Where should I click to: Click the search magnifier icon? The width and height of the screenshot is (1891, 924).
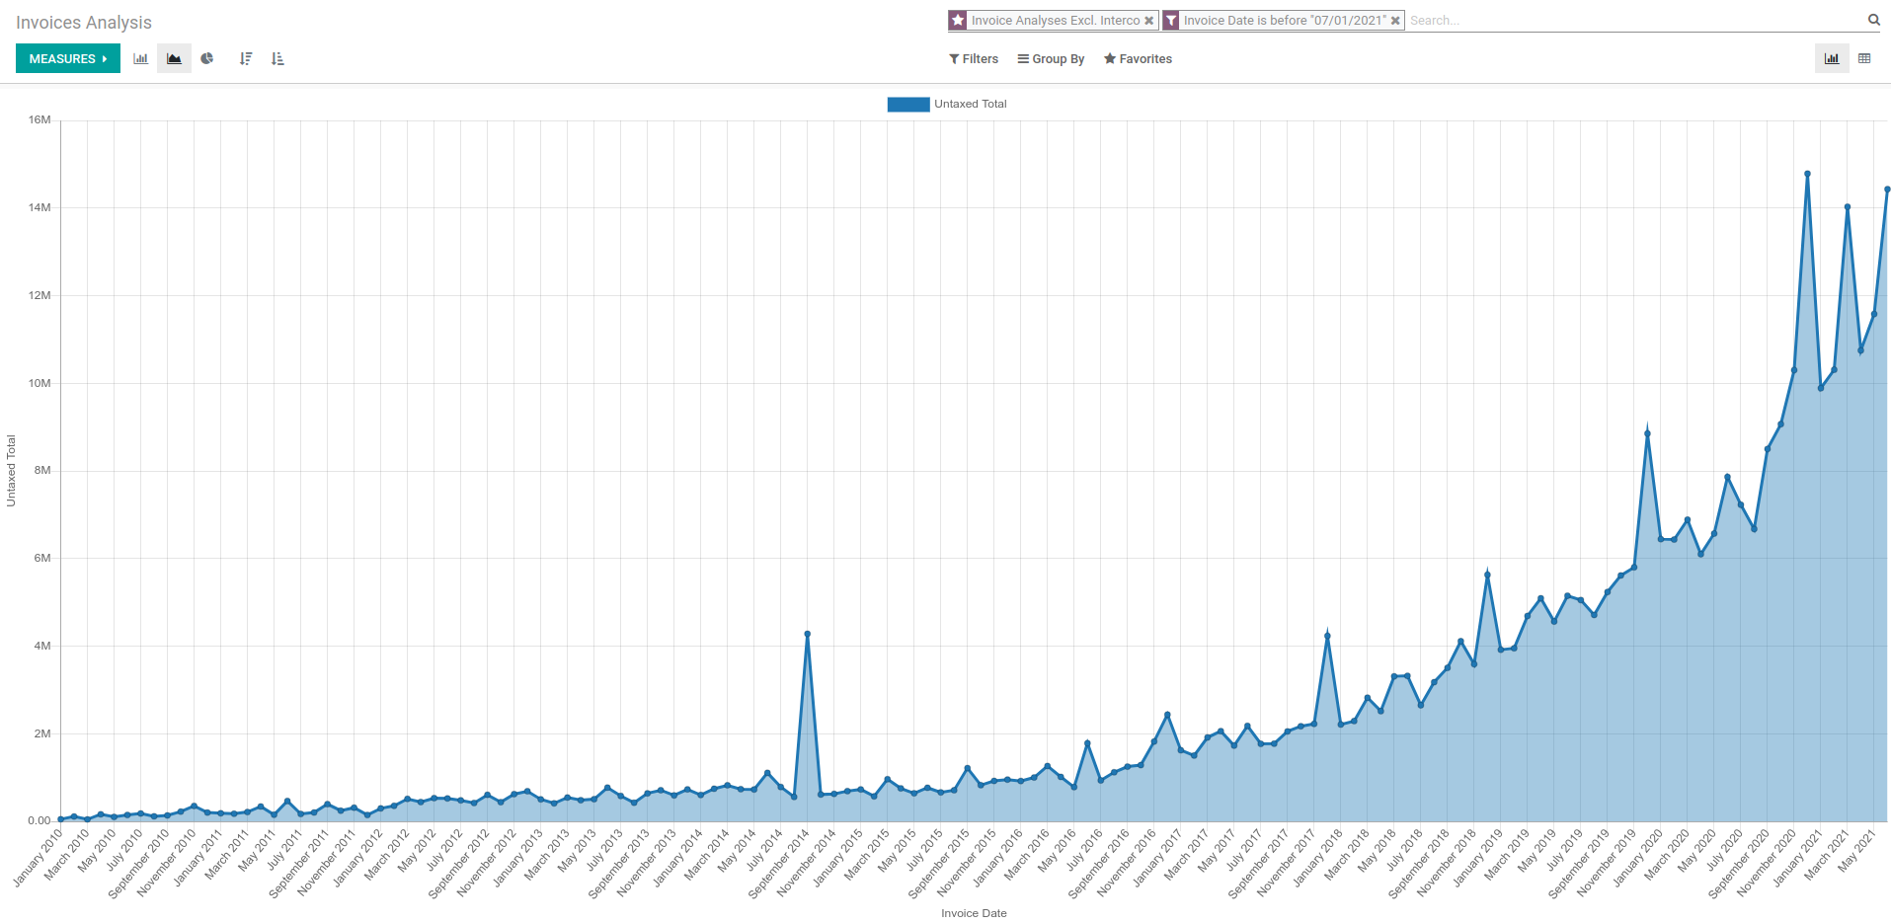point(1873,20)
